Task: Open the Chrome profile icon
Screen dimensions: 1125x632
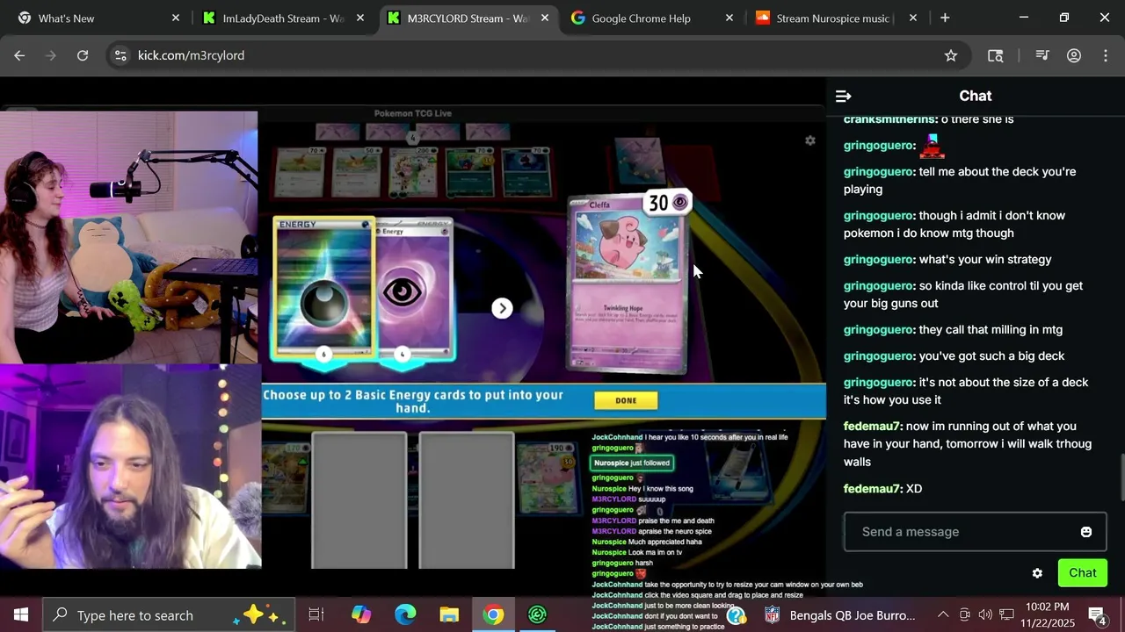Action: (1074, 55)
